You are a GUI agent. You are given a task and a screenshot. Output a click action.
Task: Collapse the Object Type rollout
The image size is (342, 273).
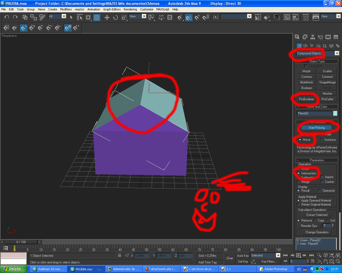point(317,61)
